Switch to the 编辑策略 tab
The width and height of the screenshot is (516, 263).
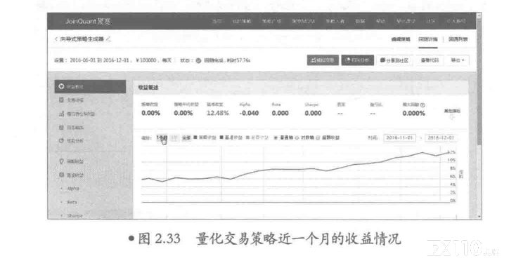click(x=401, y=39)
